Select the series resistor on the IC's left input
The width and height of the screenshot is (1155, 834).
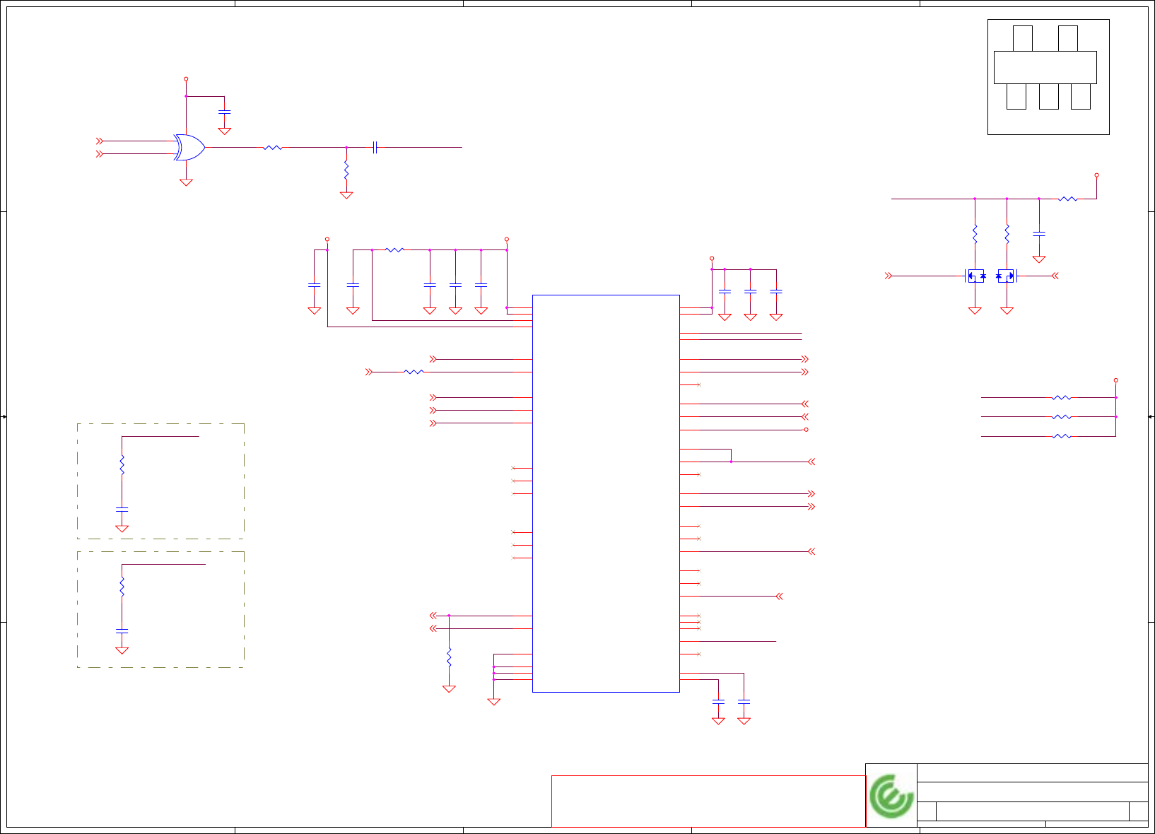[414, 372]
